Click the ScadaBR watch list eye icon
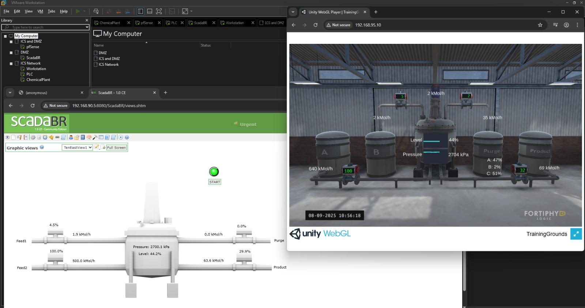 7,137
